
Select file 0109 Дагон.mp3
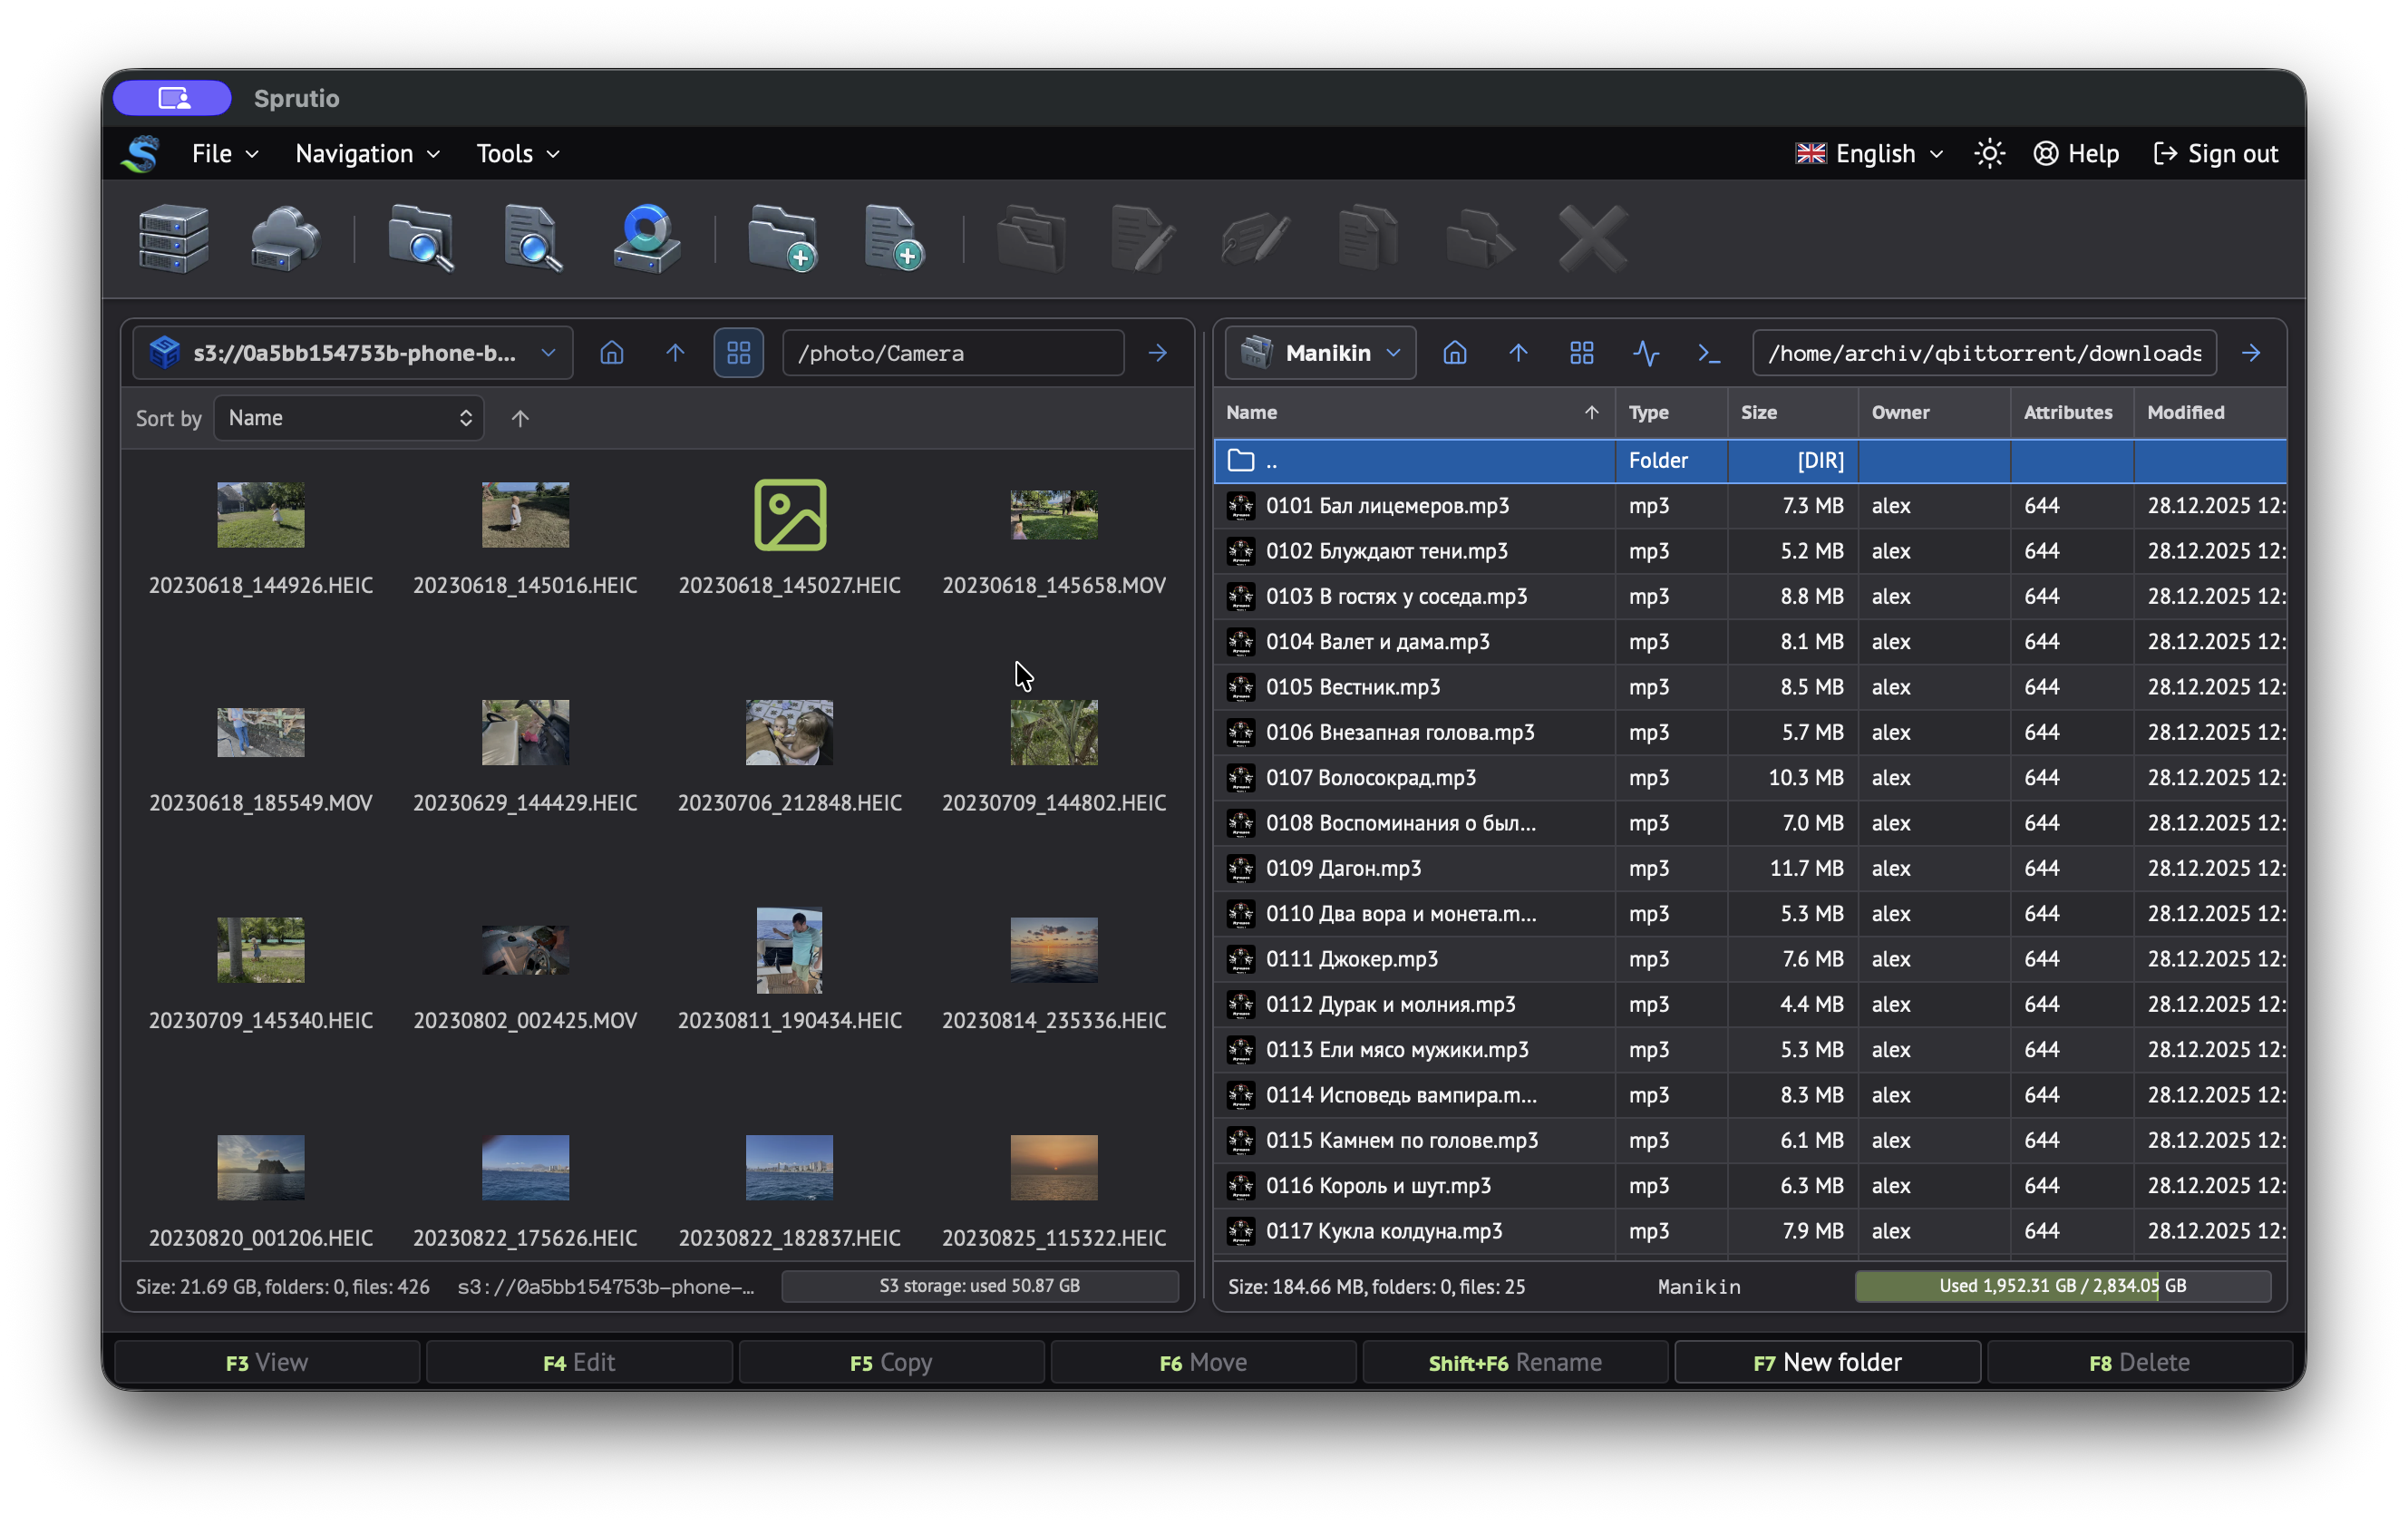(x=1750, y=868)
